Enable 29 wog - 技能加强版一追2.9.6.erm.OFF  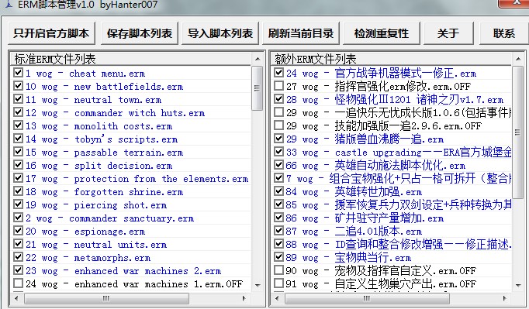278,125
